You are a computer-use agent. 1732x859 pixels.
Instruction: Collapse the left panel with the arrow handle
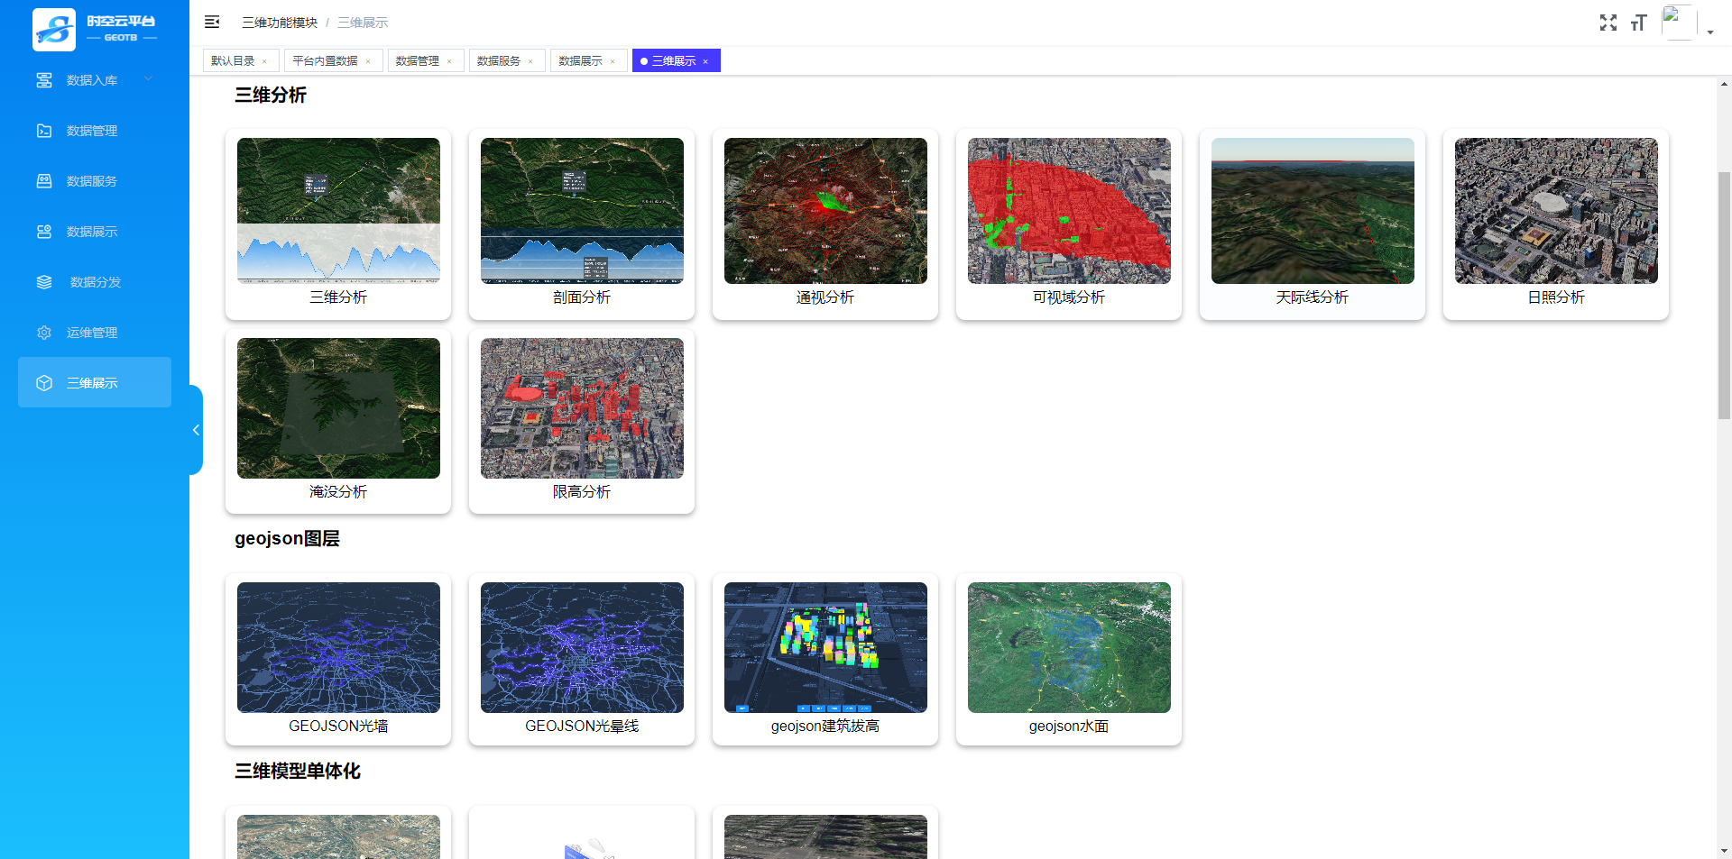(x=196, y=430)
